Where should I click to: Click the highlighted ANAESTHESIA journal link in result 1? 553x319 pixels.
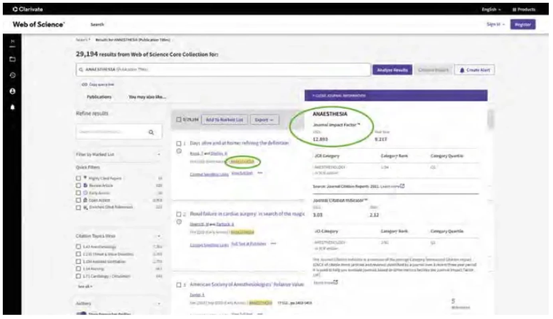click(242, 161)
